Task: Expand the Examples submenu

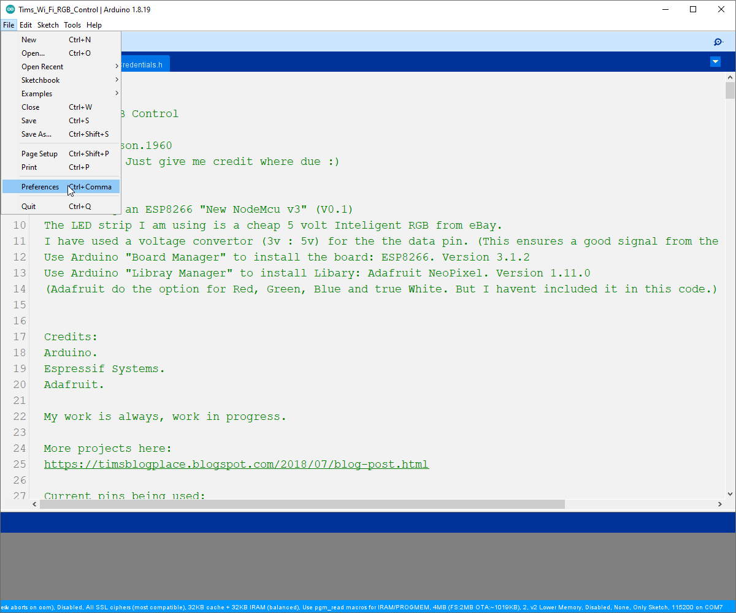Action: coord(61,94)
